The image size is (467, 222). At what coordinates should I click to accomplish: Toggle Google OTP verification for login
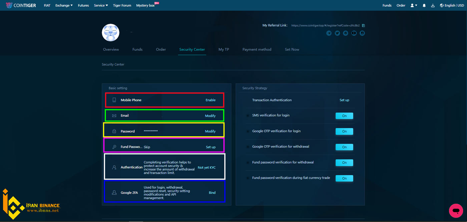pyautogui.click(x=344, y=131)
